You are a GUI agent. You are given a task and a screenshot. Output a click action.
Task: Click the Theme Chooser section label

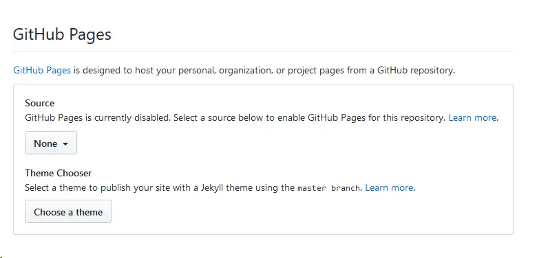click(x=58, y=173)
